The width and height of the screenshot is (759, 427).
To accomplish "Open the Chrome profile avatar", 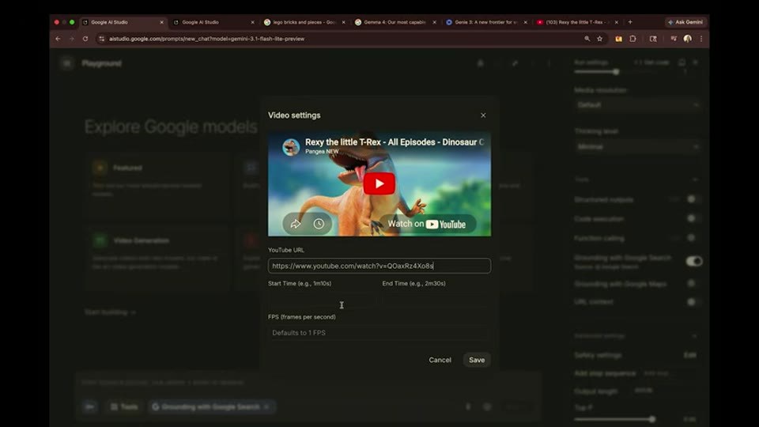I will 687,39.
